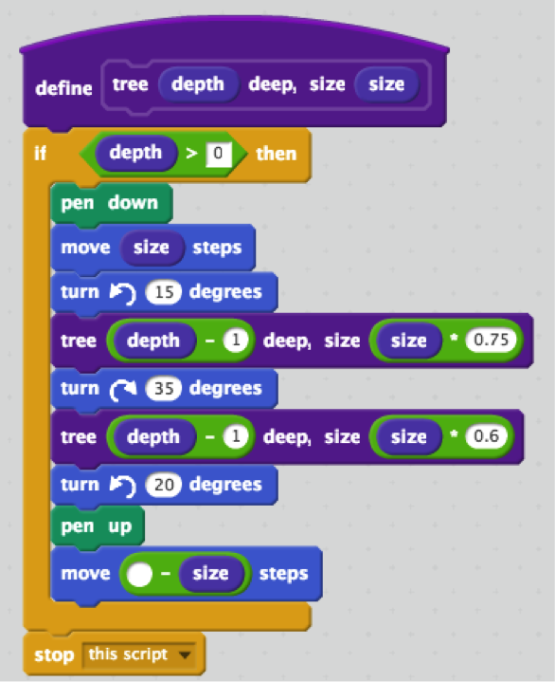The width and height of the screenshot is (555, 682).
Task: Click the 0 field in the depth comparison
Action: pyautogui.click(x=218, y=154)
